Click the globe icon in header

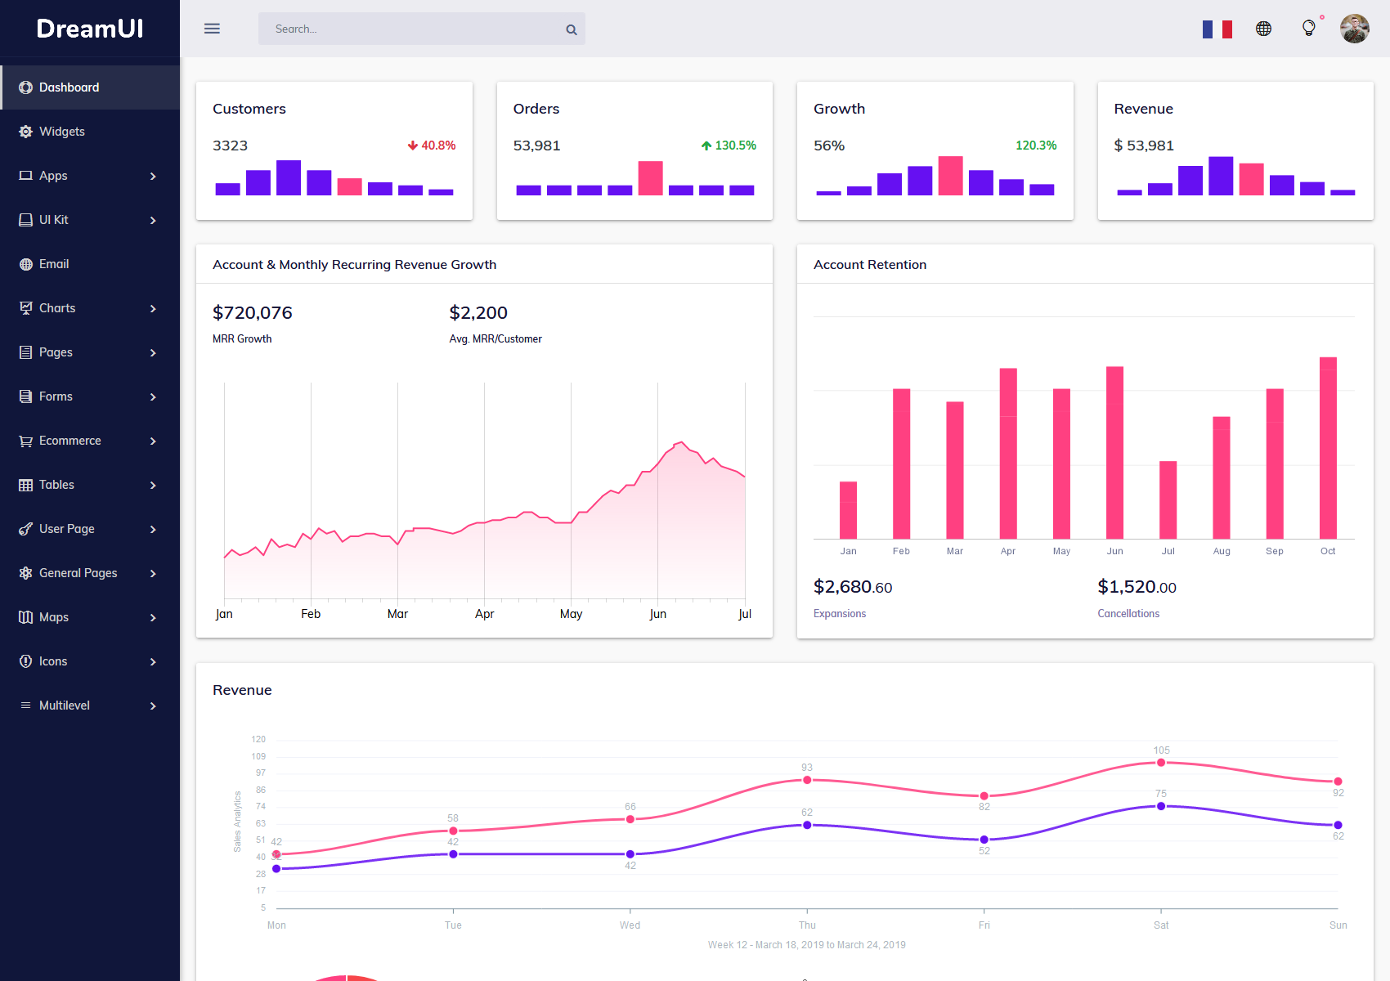[1263, 29]
